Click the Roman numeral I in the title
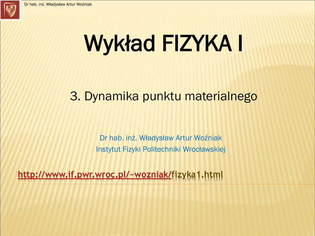Image resolution: width=315 pixels, height=236 pixels. (x=239, y=44)
